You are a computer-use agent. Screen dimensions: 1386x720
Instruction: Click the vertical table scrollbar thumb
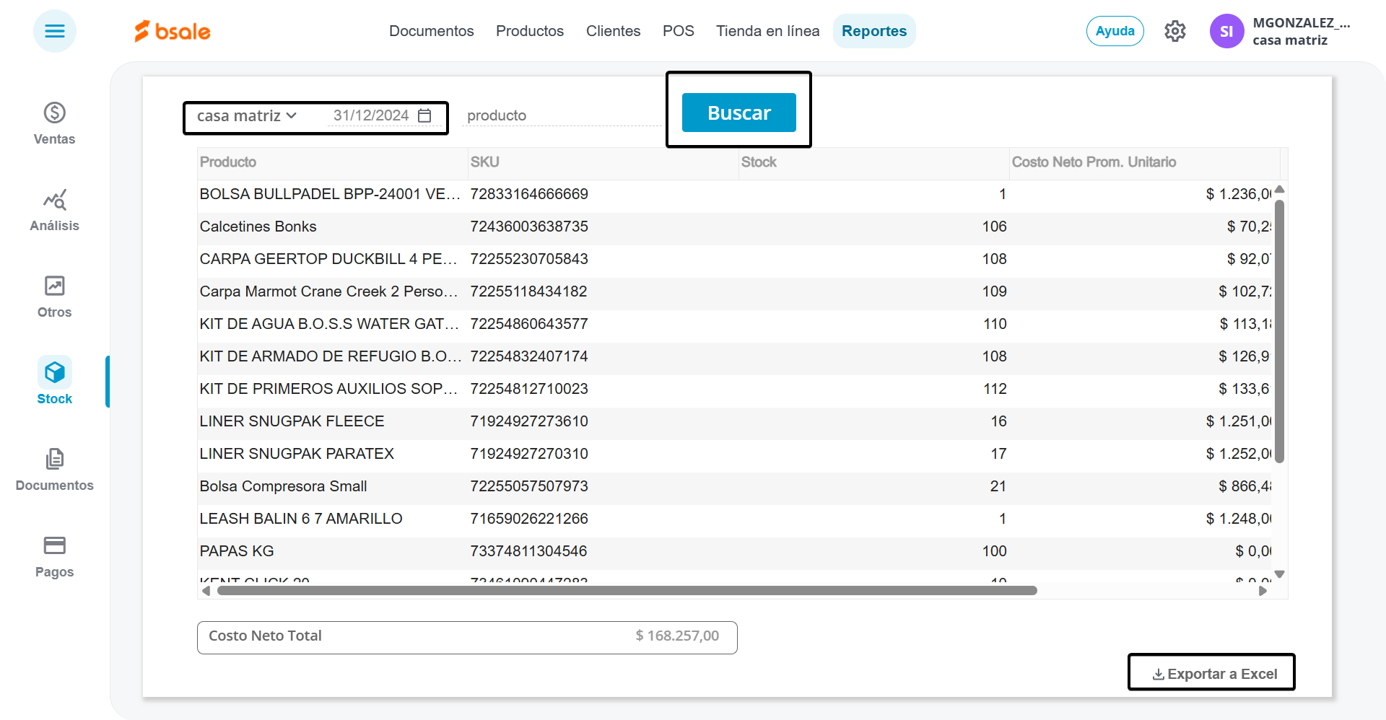tap(1280, 332)
